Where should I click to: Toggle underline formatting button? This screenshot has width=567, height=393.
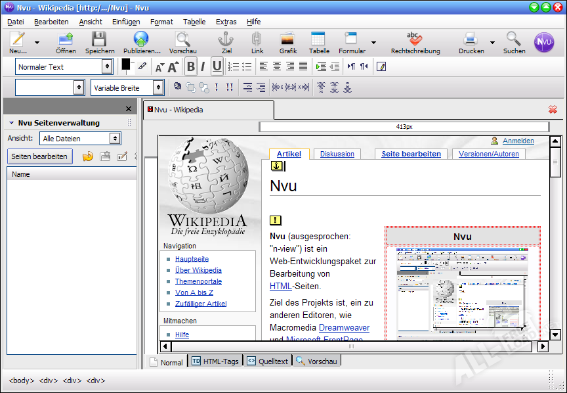217,66
